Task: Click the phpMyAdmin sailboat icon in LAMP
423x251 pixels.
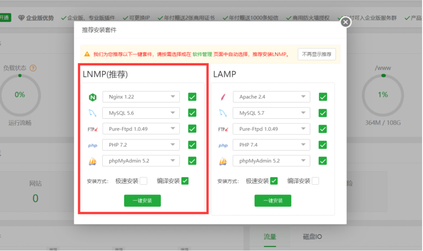Action: click(223, 161)
